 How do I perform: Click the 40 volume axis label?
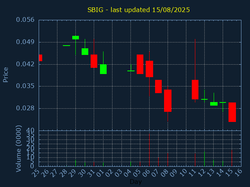[30, 131]
